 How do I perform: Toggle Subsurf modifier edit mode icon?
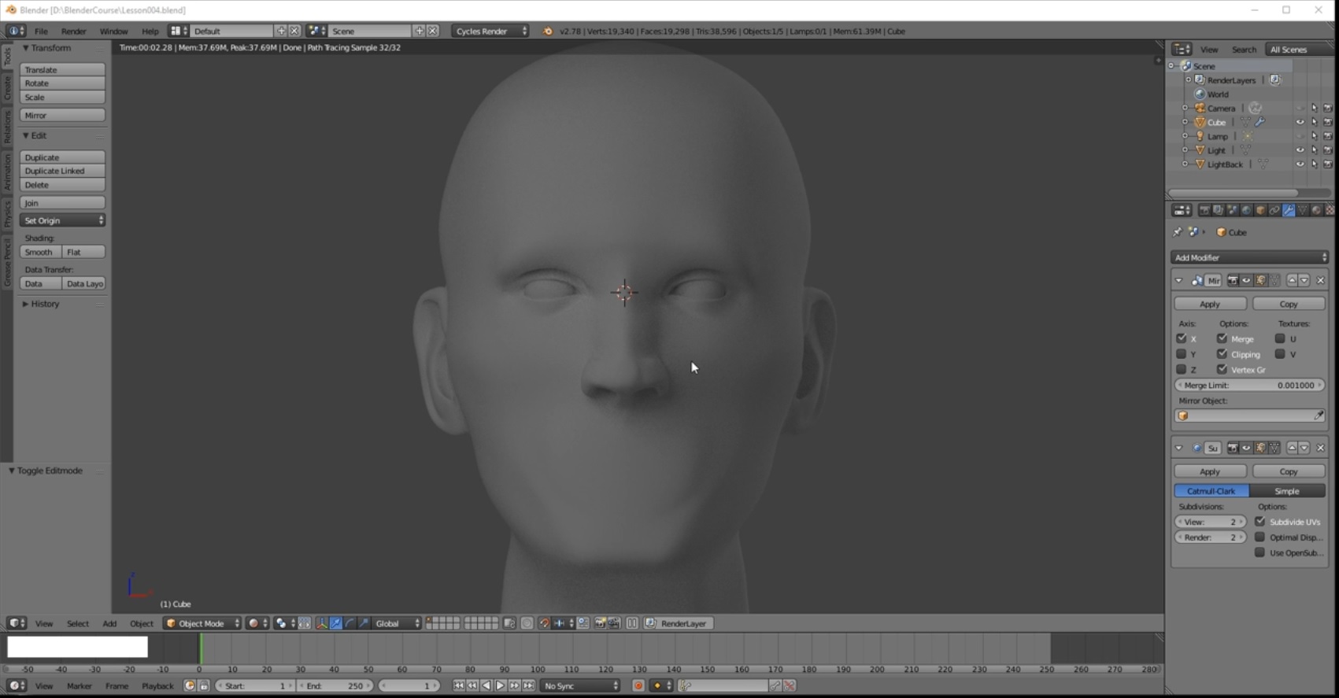(1261, 448)
